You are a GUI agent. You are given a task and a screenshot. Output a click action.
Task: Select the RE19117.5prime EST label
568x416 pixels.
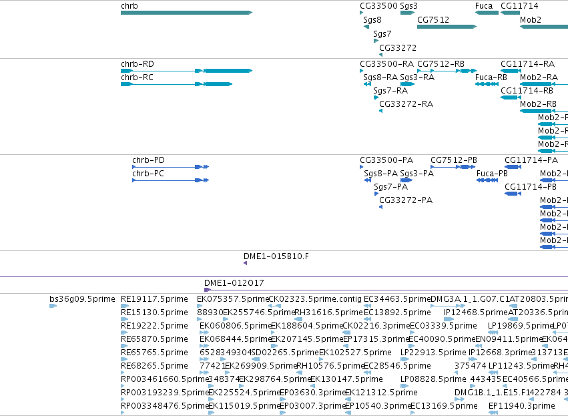pos(154,299)
